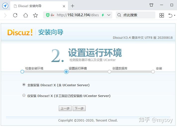177x128 pixels.
Task: Click the 全新安装 Discuz! X label text
Action: click(58, 85)
